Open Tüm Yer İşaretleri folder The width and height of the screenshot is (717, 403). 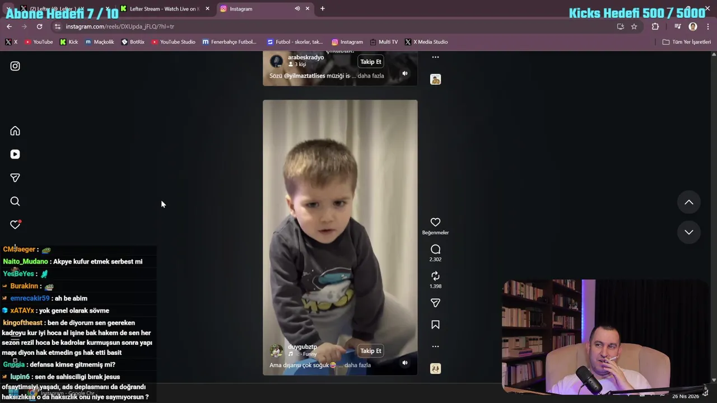(686, 42)
